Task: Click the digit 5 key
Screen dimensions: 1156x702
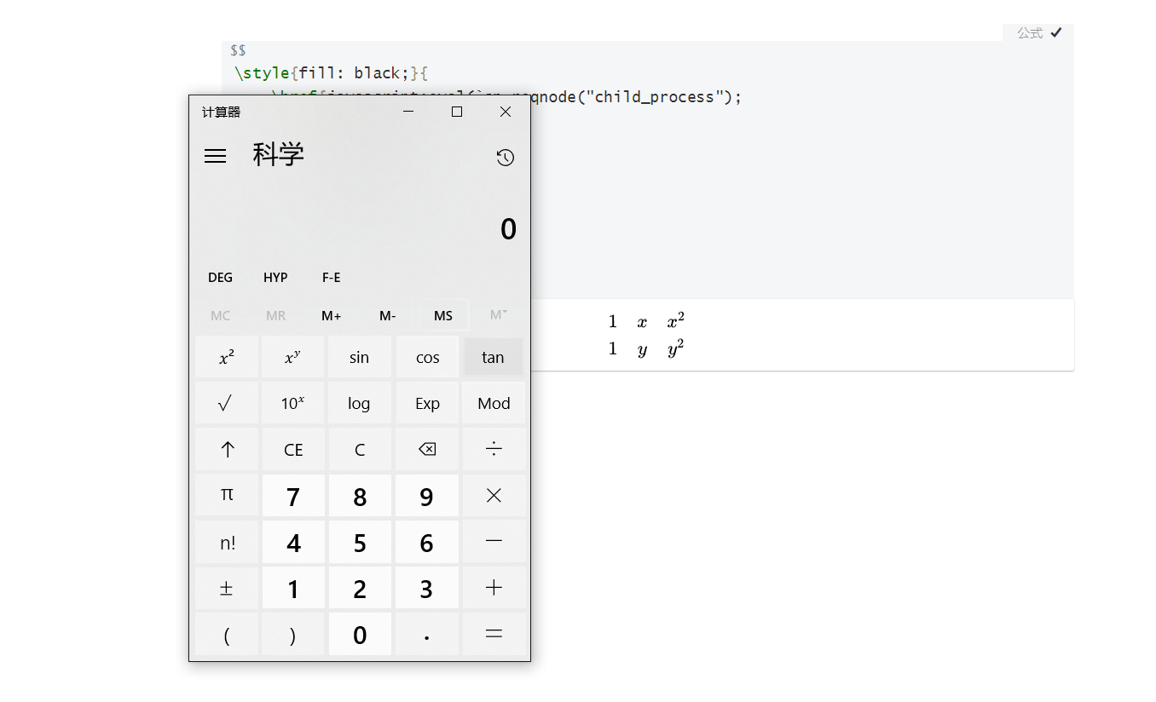Action: pos(359,542)
